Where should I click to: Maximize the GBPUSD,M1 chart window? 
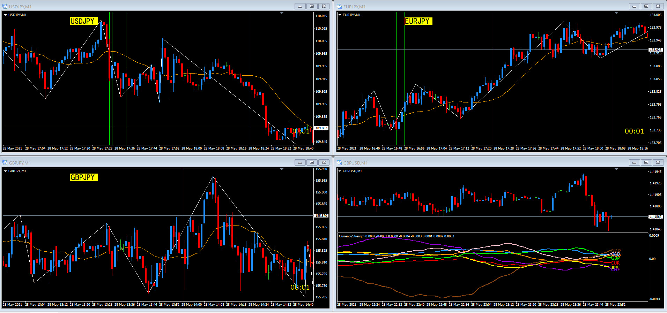click(646, 162)
